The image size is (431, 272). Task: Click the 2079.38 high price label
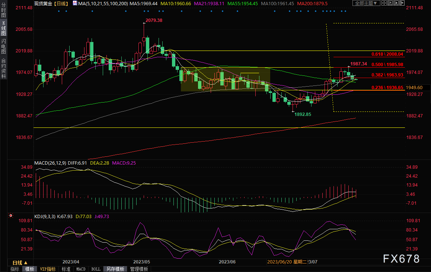coord(154,20)
